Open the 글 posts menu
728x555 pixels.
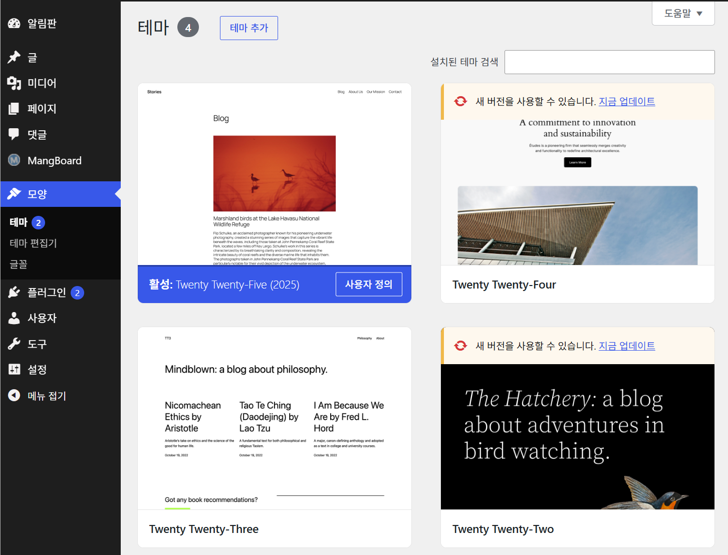point(61,58)
